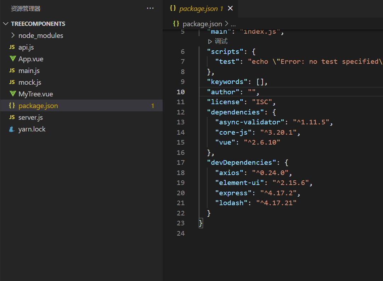The image size is (383, 281).
Task: Open mock.js from the file tree
Action: tap(30, 82)
